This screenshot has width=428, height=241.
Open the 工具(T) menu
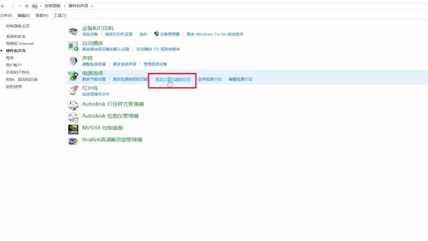tap(60, 15)
